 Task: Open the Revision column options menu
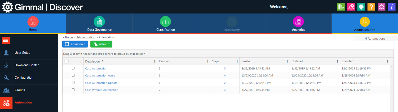207,62
